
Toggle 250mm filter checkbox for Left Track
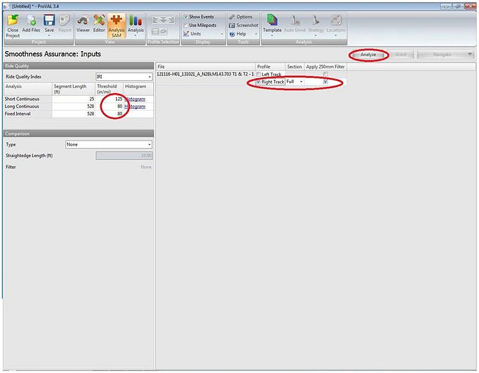[x=325, y=74]
